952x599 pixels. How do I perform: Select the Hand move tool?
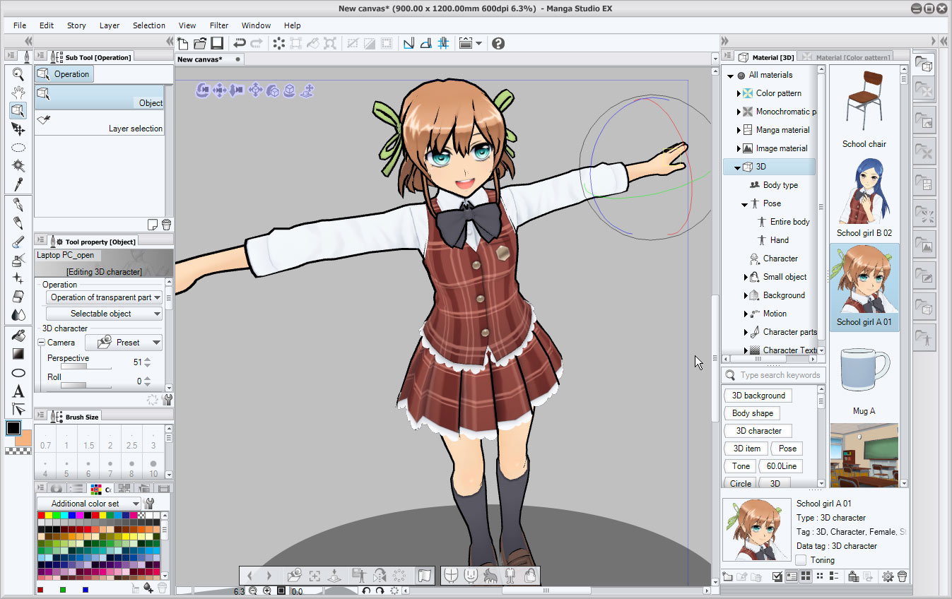click(19, 93)
